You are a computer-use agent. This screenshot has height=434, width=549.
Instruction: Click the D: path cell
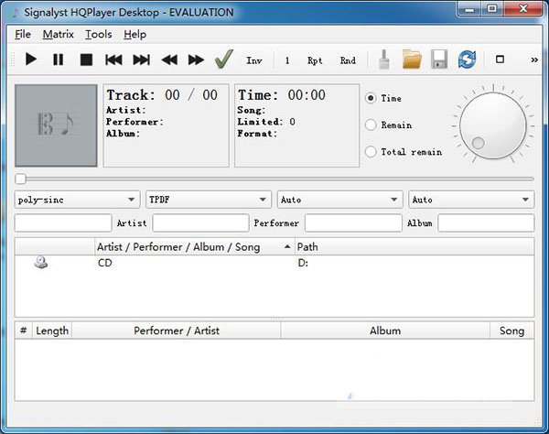coord(303,263)
